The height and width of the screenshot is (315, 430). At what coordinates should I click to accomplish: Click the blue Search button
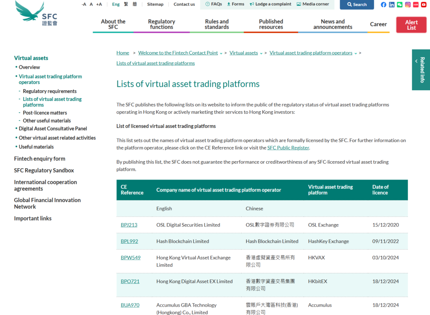point(357,4)
